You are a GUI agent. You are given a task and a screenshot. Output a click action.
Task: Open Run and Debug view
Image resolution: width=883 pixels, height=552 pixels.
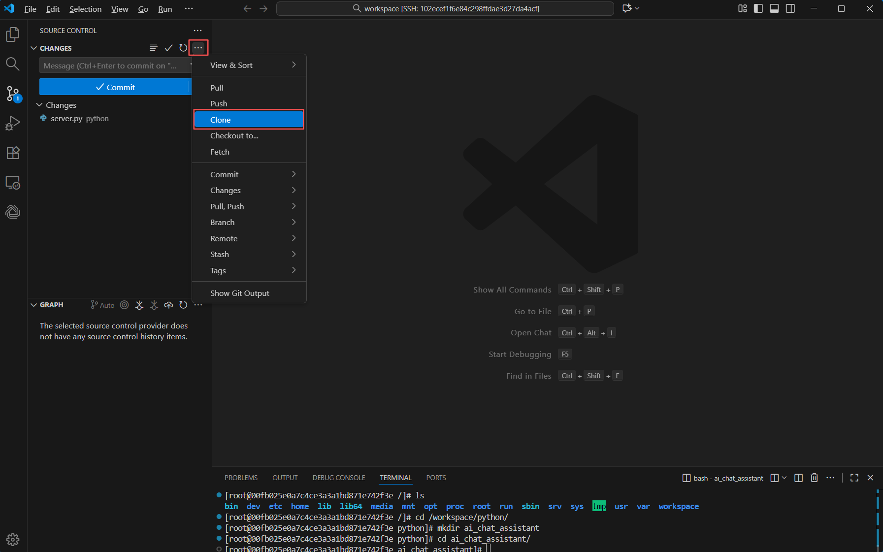13,123
